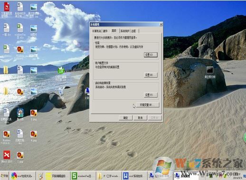This screenshot has width=246, height=180.
Task: Switch to yellow notes taskbar item
Action: (x=57, y=176)
